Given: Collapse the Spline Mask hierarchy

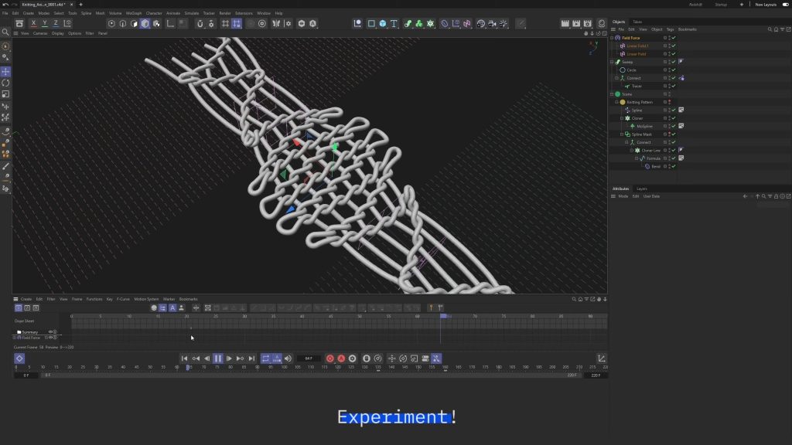Looking at the screenshot, I should 622,134.
